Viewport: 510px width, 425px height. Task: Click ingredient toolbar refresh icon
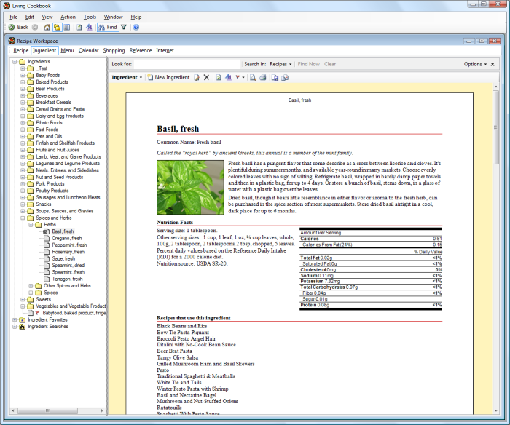[x=219, y=77]
